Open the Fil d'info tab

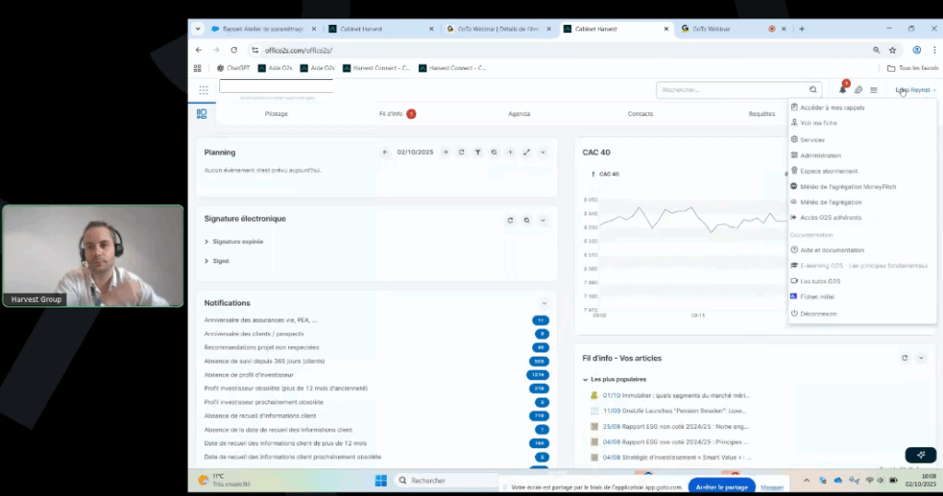390,114
